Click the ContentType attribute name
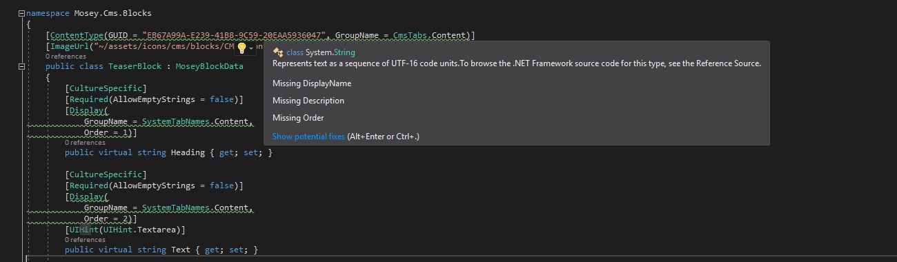The width and height of the screenshot is (897, 262). pos(77,35)
